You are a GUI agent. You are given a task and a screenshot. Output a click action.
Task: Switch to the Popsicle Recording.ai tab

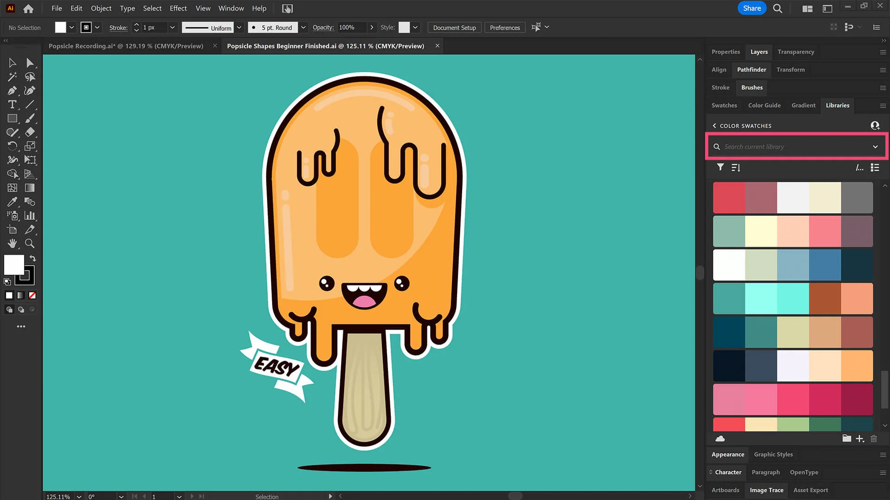click(x=126, y=46)
